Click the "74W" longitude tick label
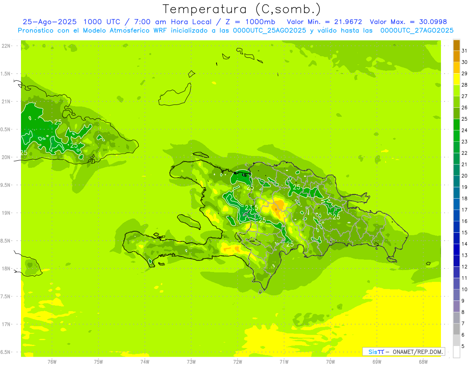 click(x=144, y=361)
